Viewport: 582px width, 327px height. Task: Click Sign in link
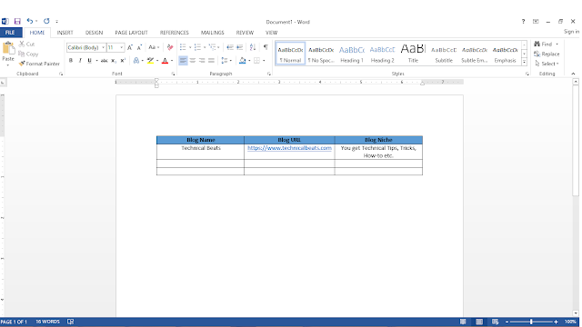(x=571, y=32)
